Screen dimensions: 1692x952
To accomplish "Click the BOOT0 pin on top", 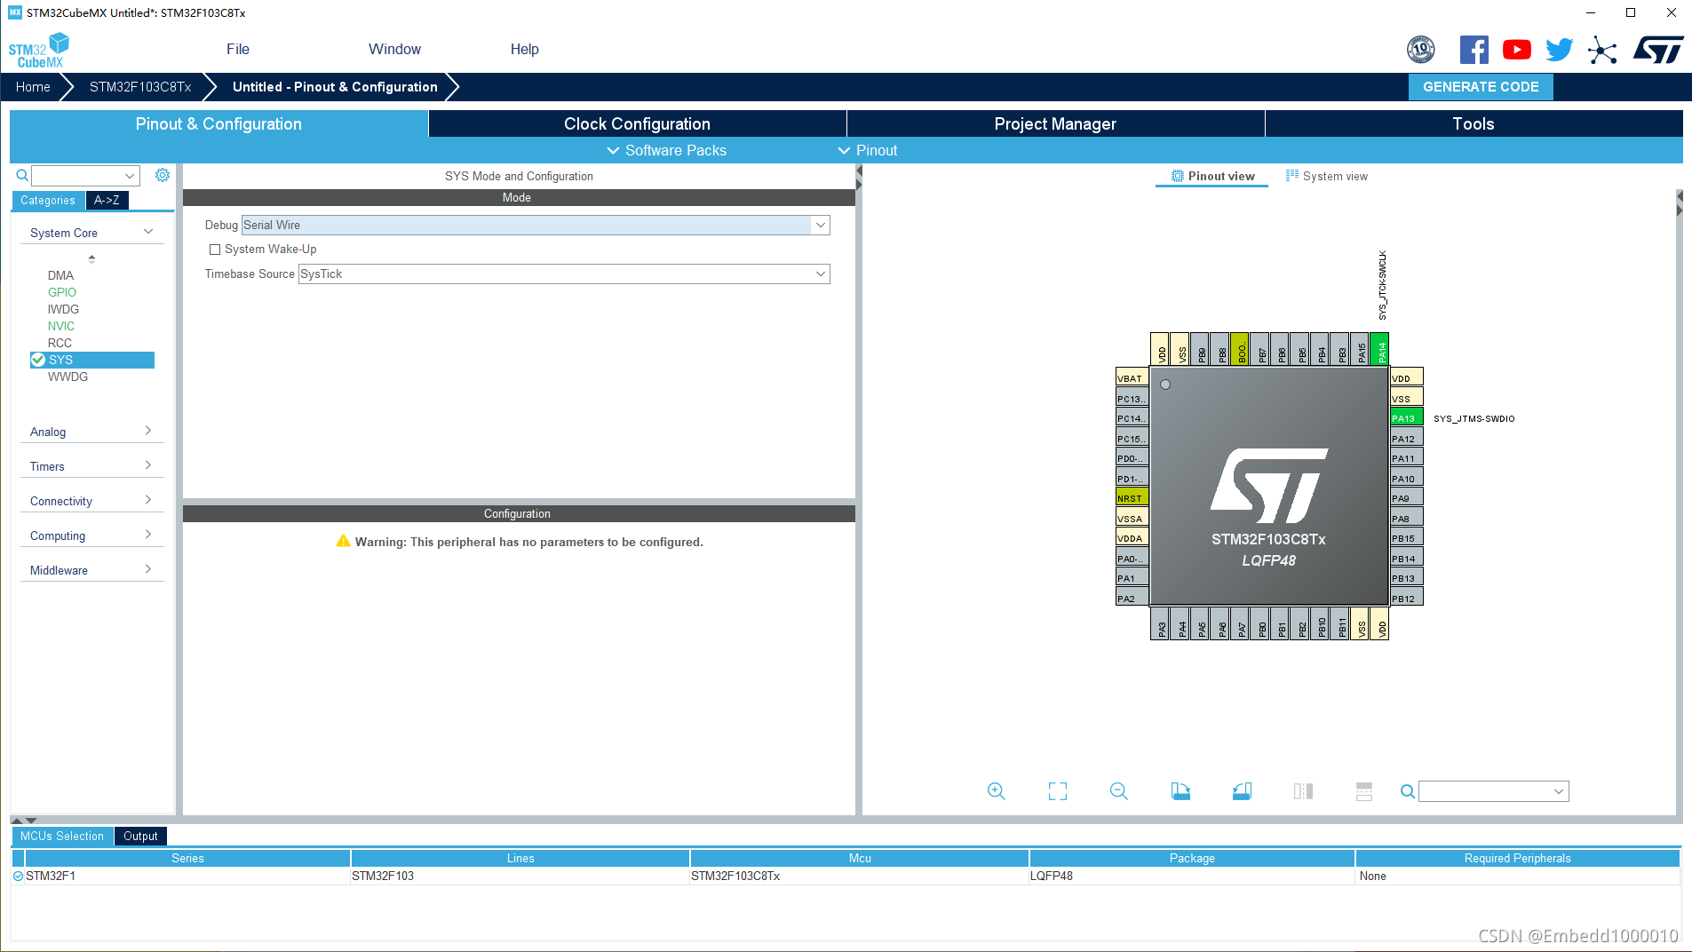I will click(x=1240, y=349).
